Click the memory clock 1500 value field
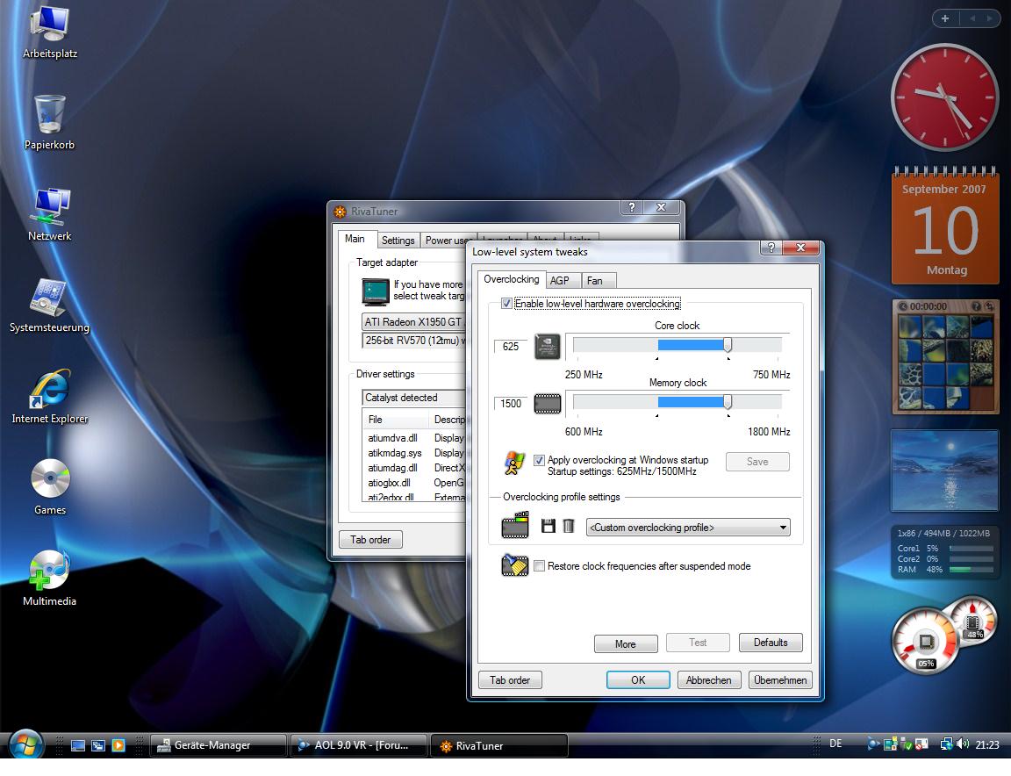 pyautogui.click(x=511, y=403)
